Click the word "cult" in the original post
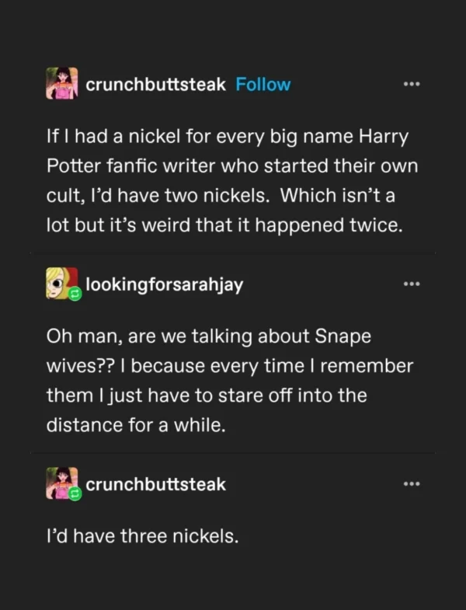466x610 pixels. click(x=64, y=197)
